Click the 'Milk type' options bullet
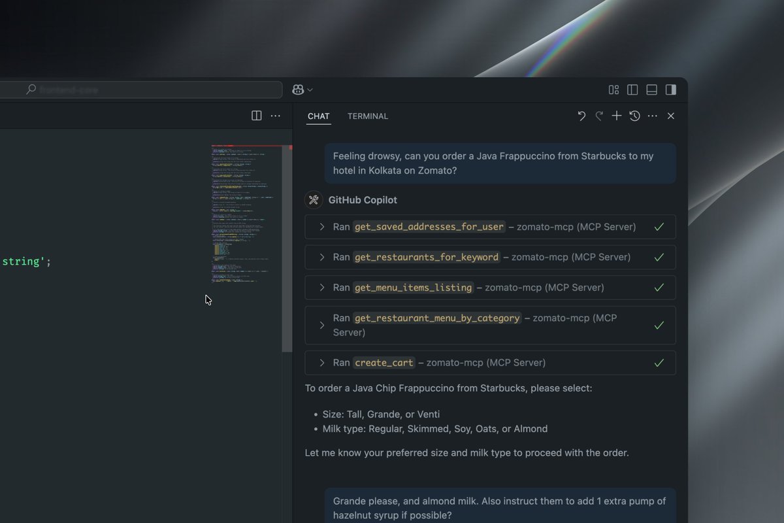The width and height of the screenshot is (784, 523). (435, 429)
